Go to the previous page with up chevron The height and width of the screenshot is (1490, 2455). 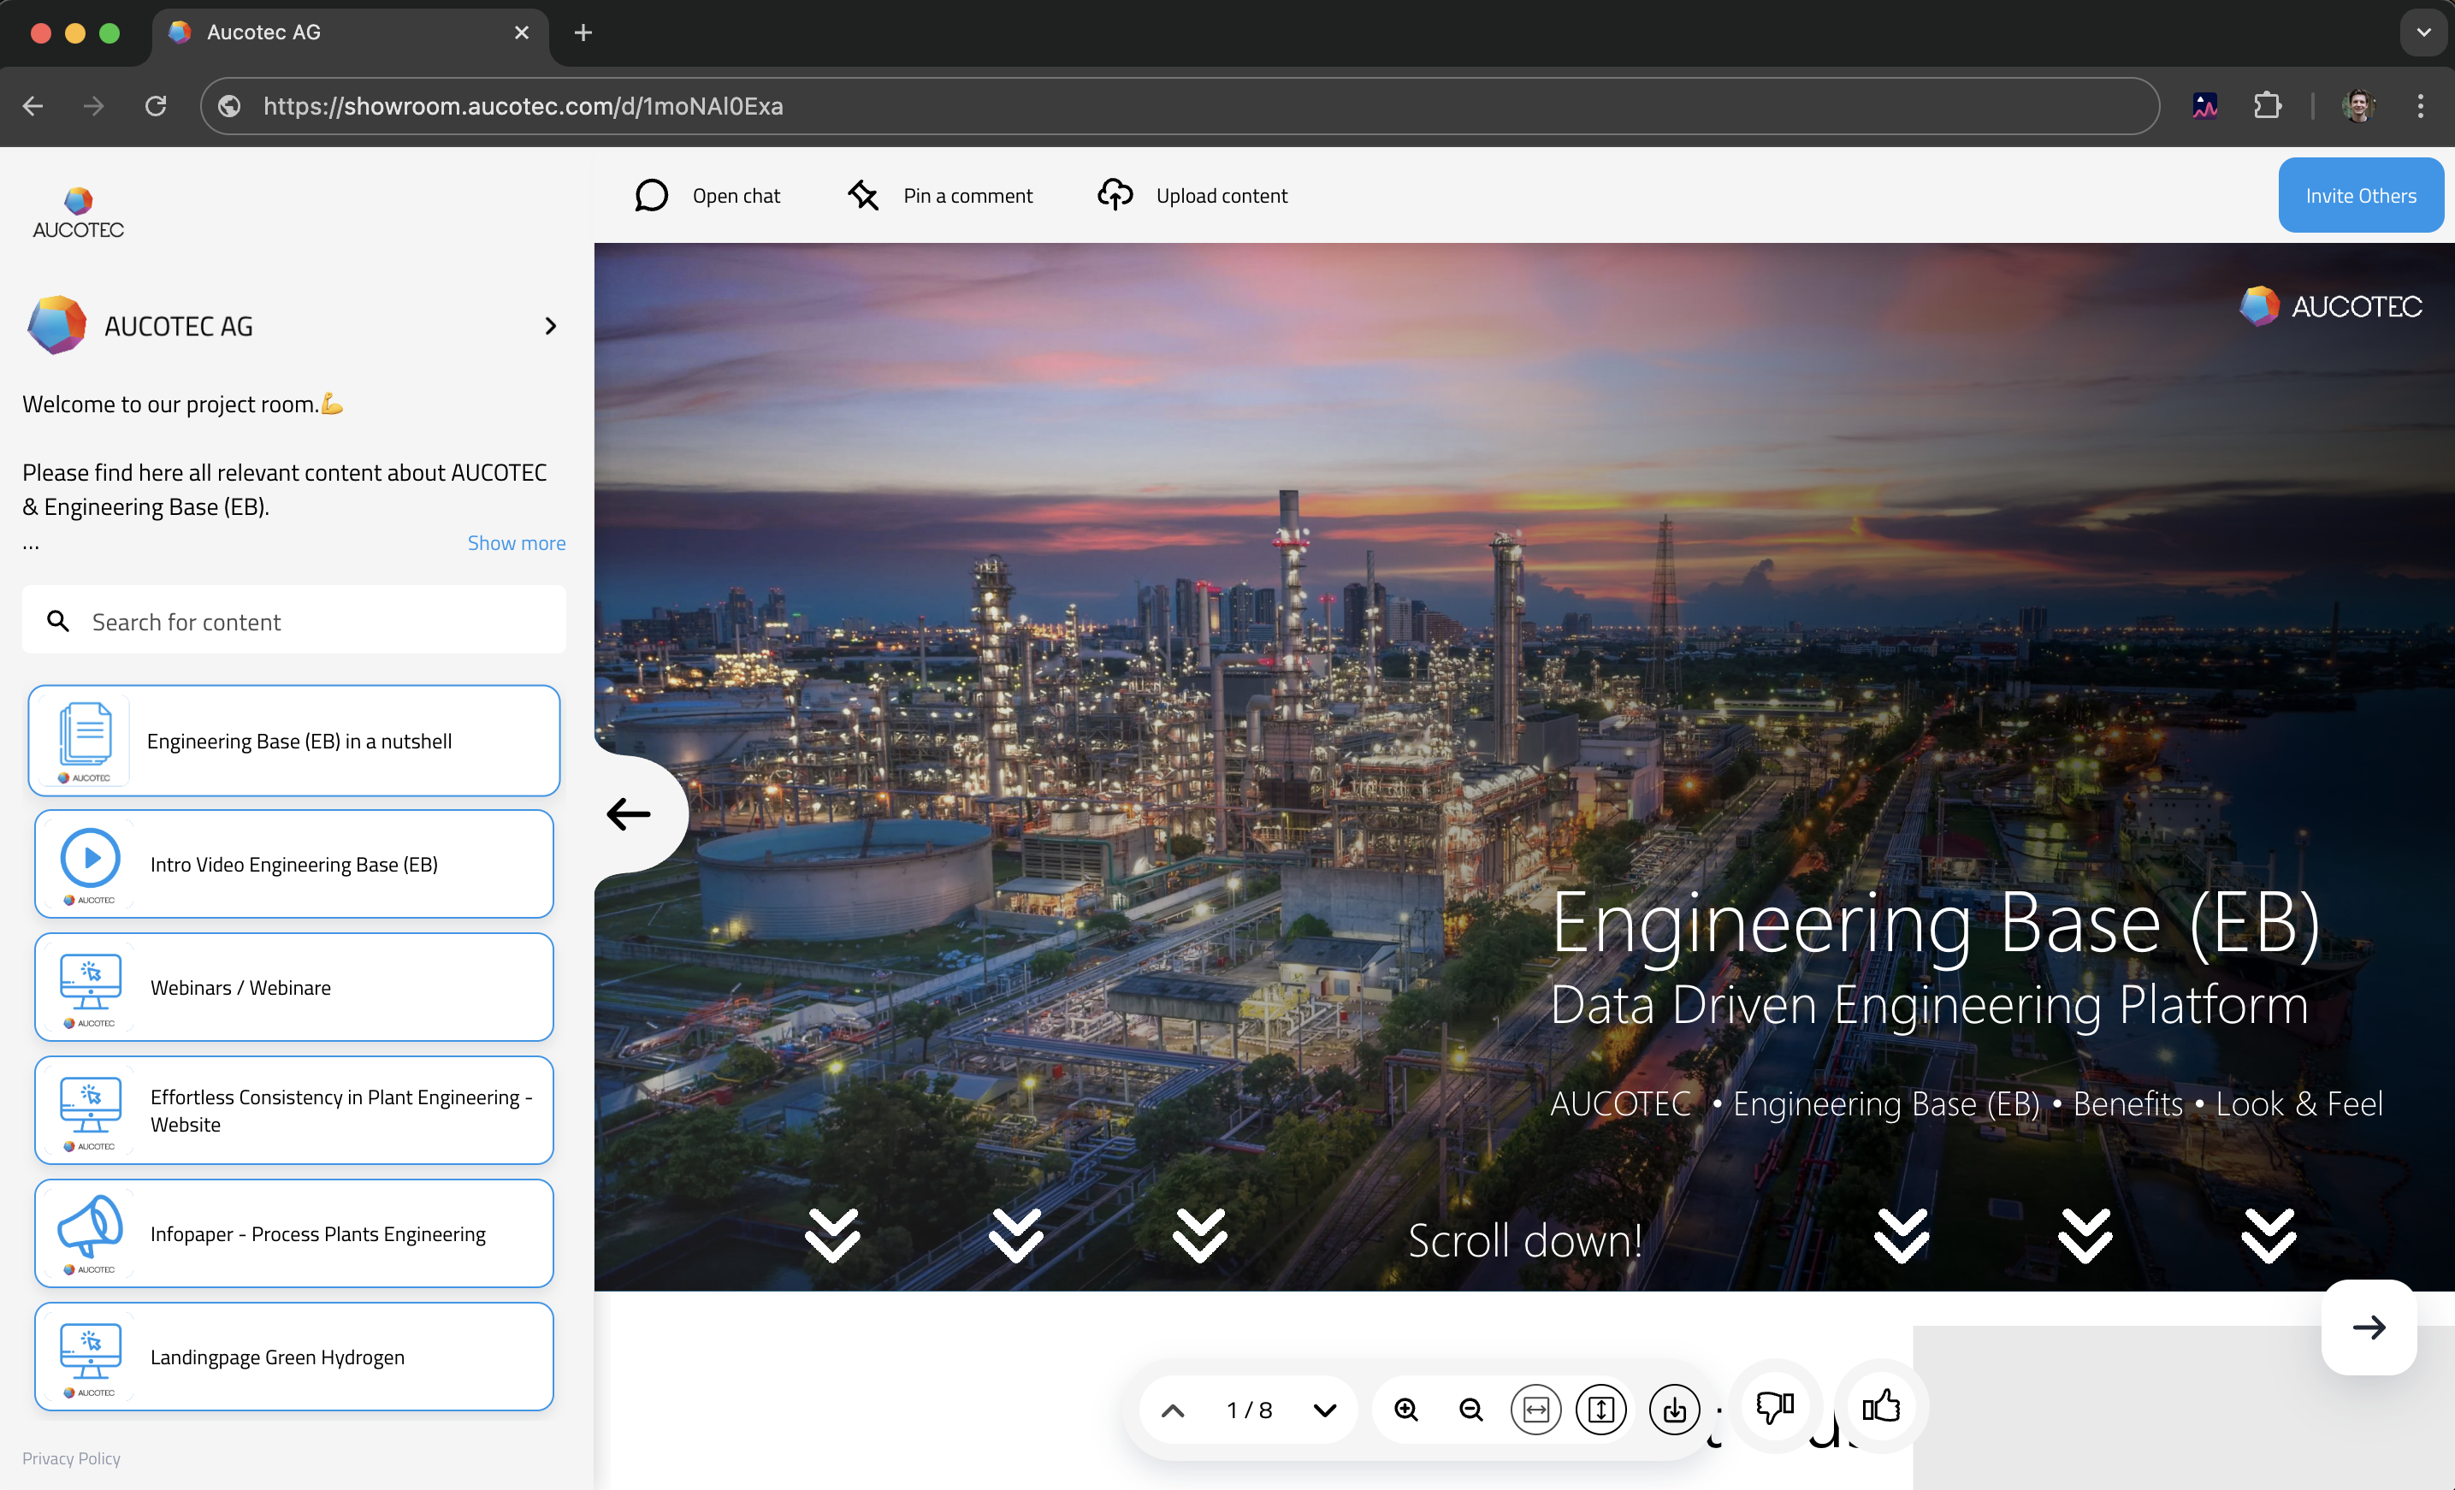pyautogui.click(x=1173, y=1410)
